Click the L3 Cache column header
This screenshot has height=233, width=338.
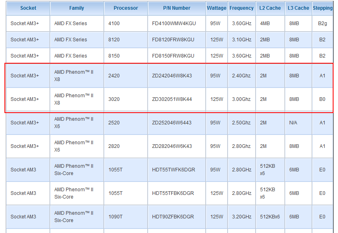point(298,8)
